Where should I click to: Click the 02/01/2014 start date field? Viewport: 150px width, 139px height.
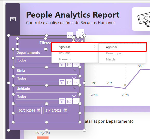29,110
